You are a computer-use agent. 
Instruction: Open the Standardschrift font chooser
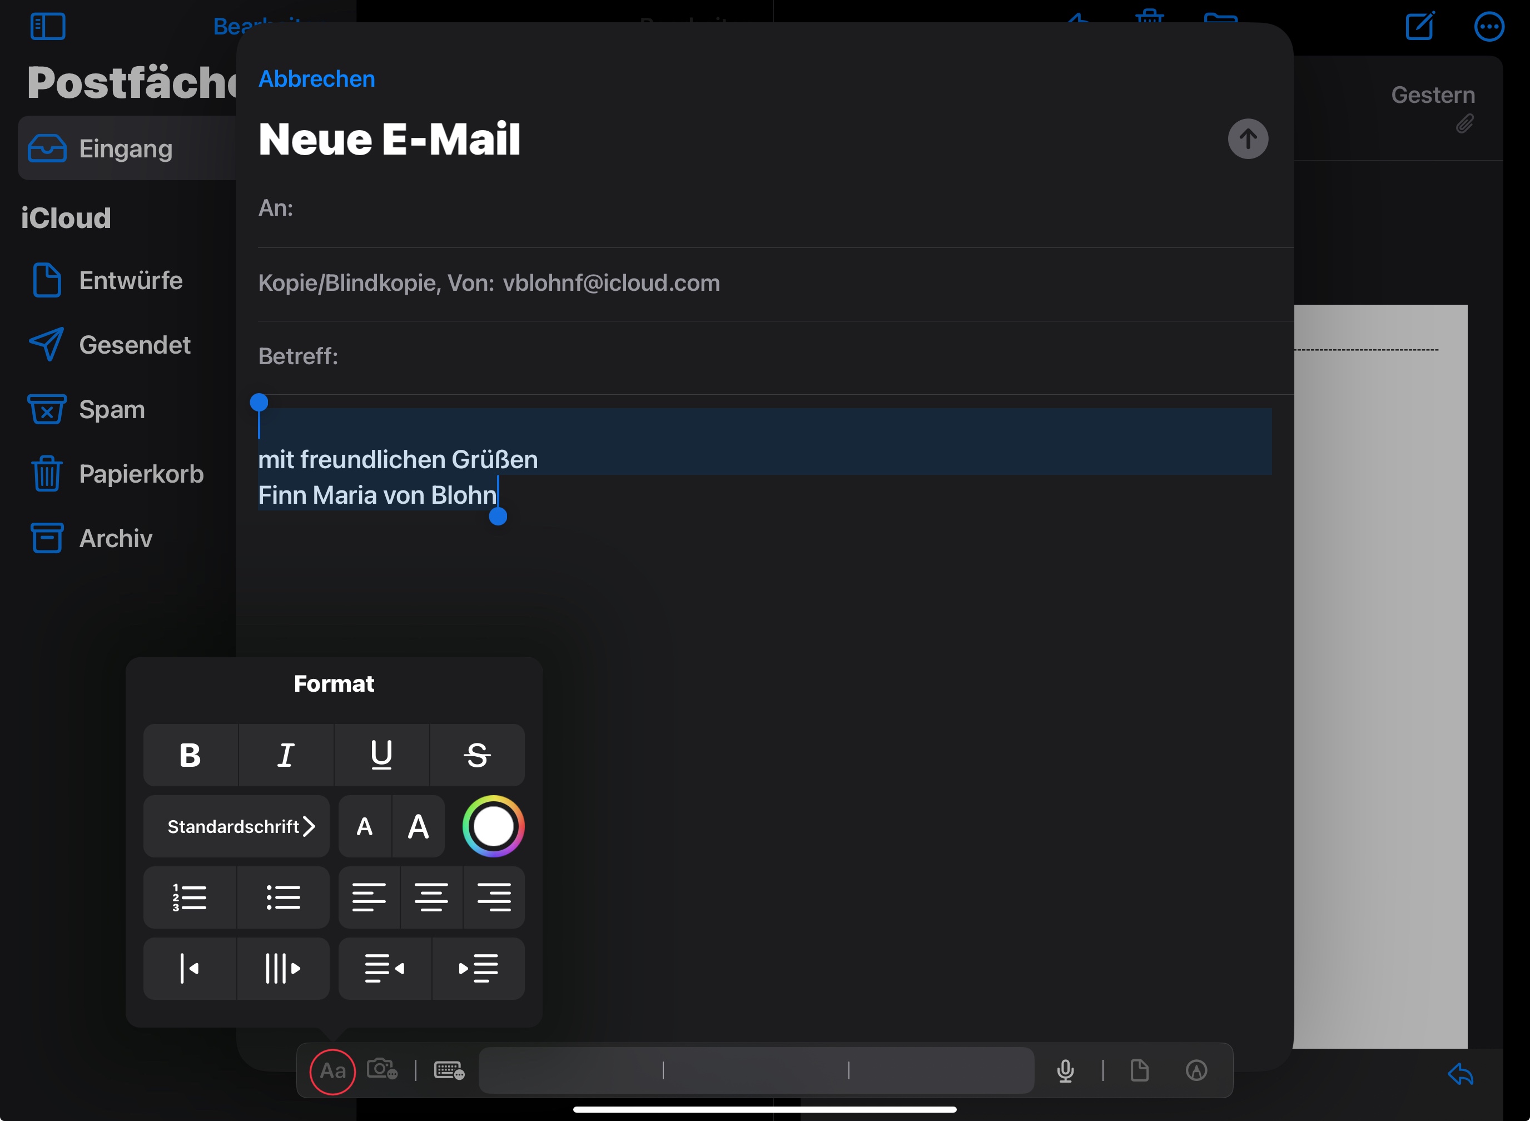(236, 826)
